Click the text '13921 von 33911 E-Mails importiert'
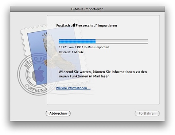 coord(84,47)
